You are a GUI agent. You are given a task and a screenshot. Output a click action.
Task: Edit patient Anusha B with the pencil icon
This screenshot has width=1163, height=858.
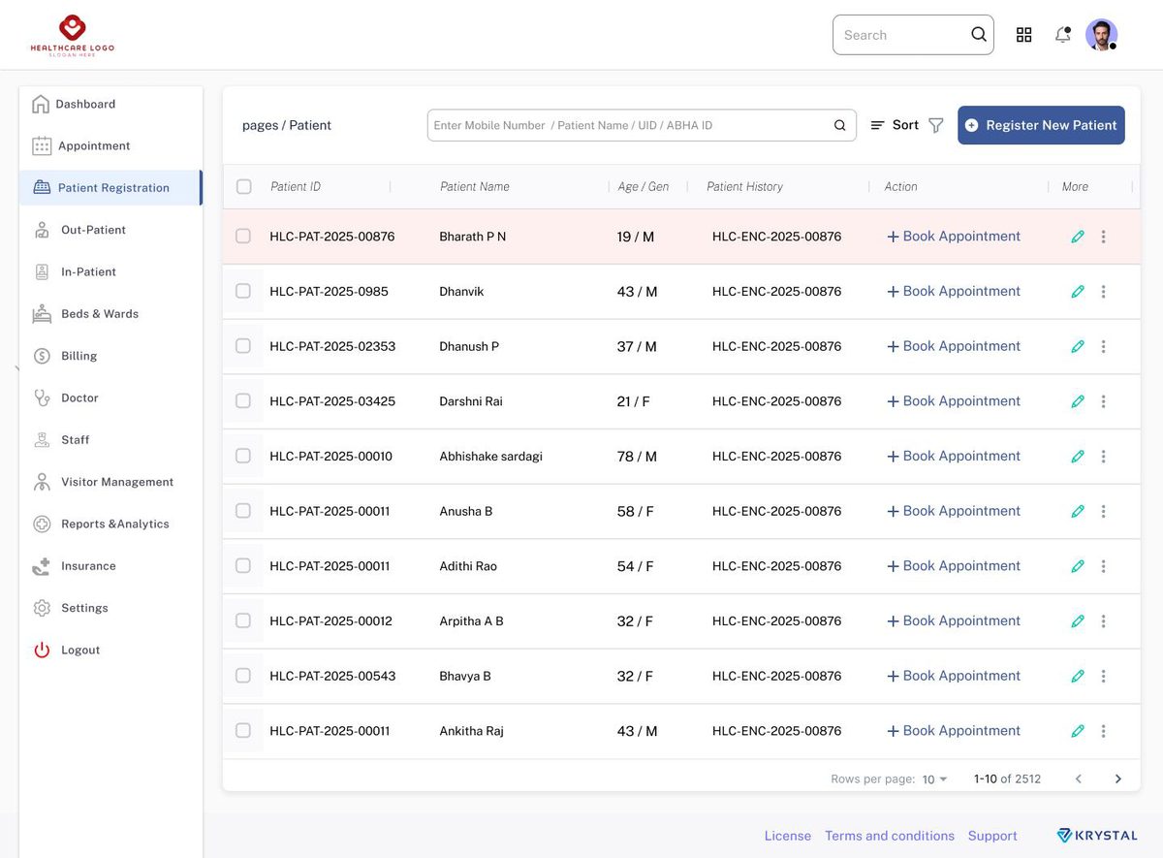(x=1078, y=511)
